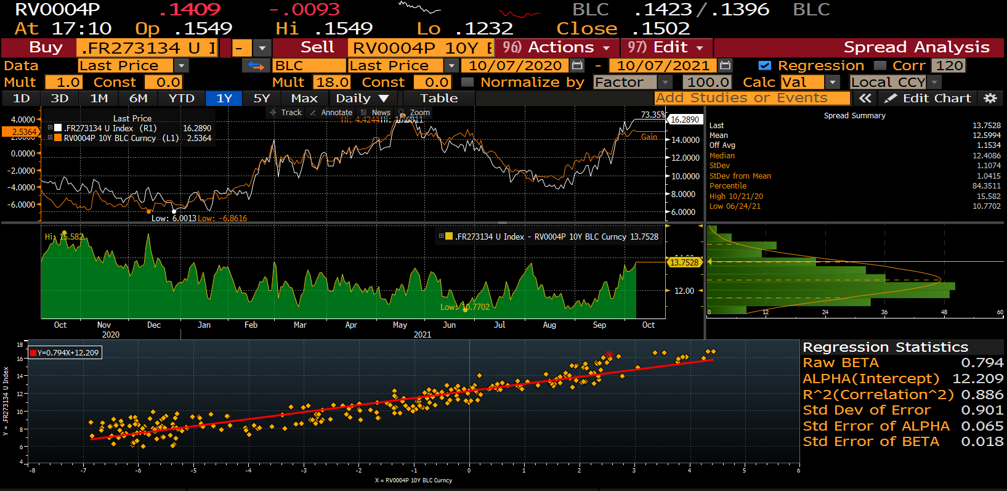
Task: Select the 6M range tab
Action: 139,98
